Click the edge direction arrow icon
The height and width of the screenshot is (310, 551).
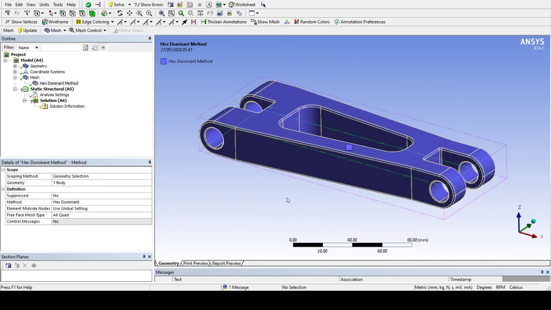tap(185, 22)
